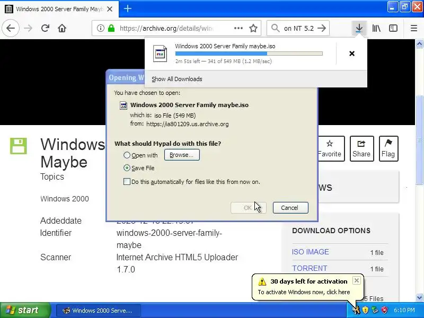Image resolution: width=424 pixels, height=318 pixels.
Task: Click the Favorite star button
Action: (x=331, y=148)
